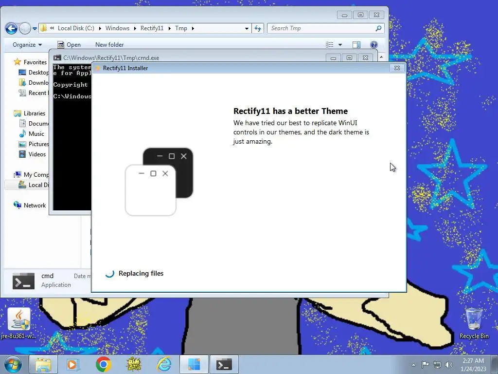Screen dimensions: 498x374
Task: Switch to Rectify11 Installer taskbar button
Action: 194,364
